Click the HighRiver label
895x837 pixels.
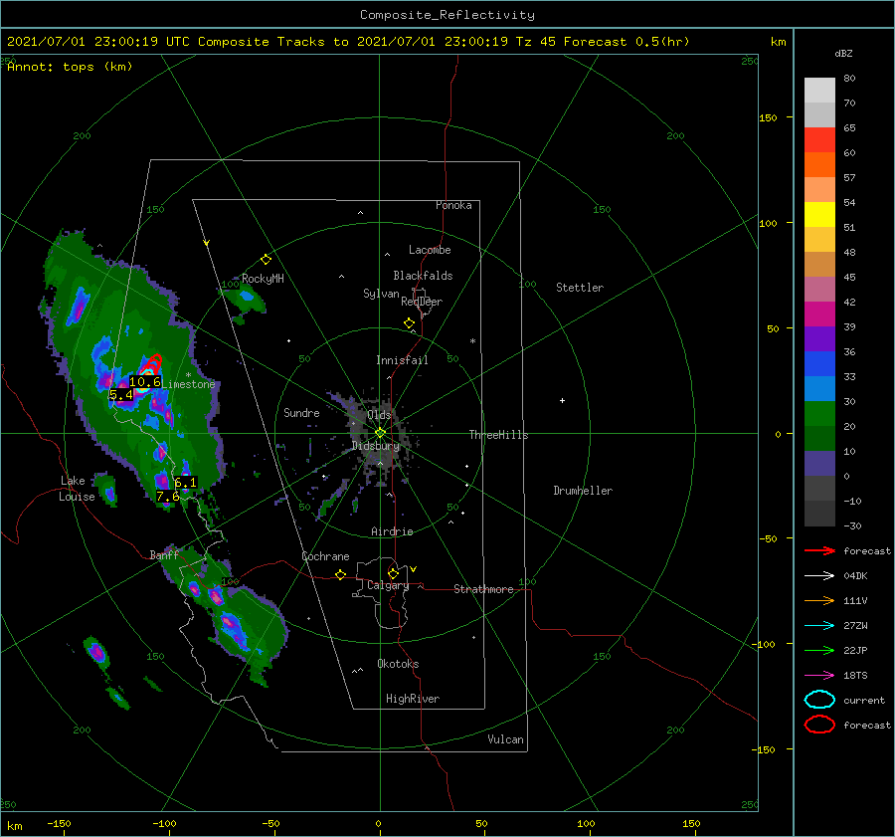[413, 699]
